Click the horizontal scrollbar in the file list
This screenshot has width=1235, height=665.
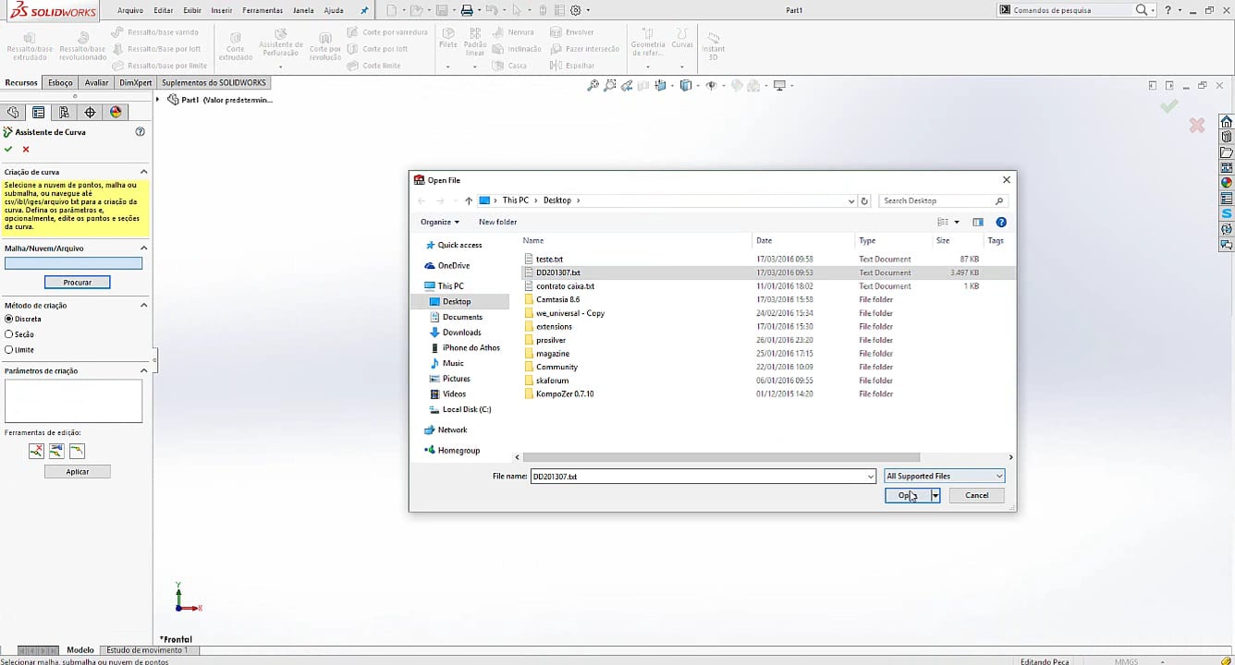point(721,457)
